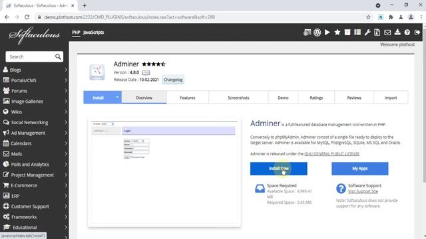Open the email settings envelope icon

point(387,33)
